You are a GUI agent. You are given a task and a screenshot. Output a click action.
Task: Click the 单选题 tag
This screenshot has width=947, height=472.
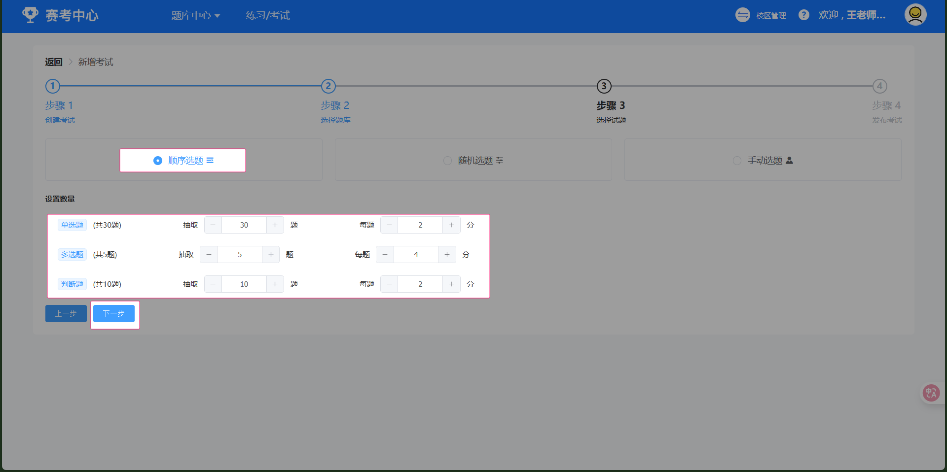72,225
